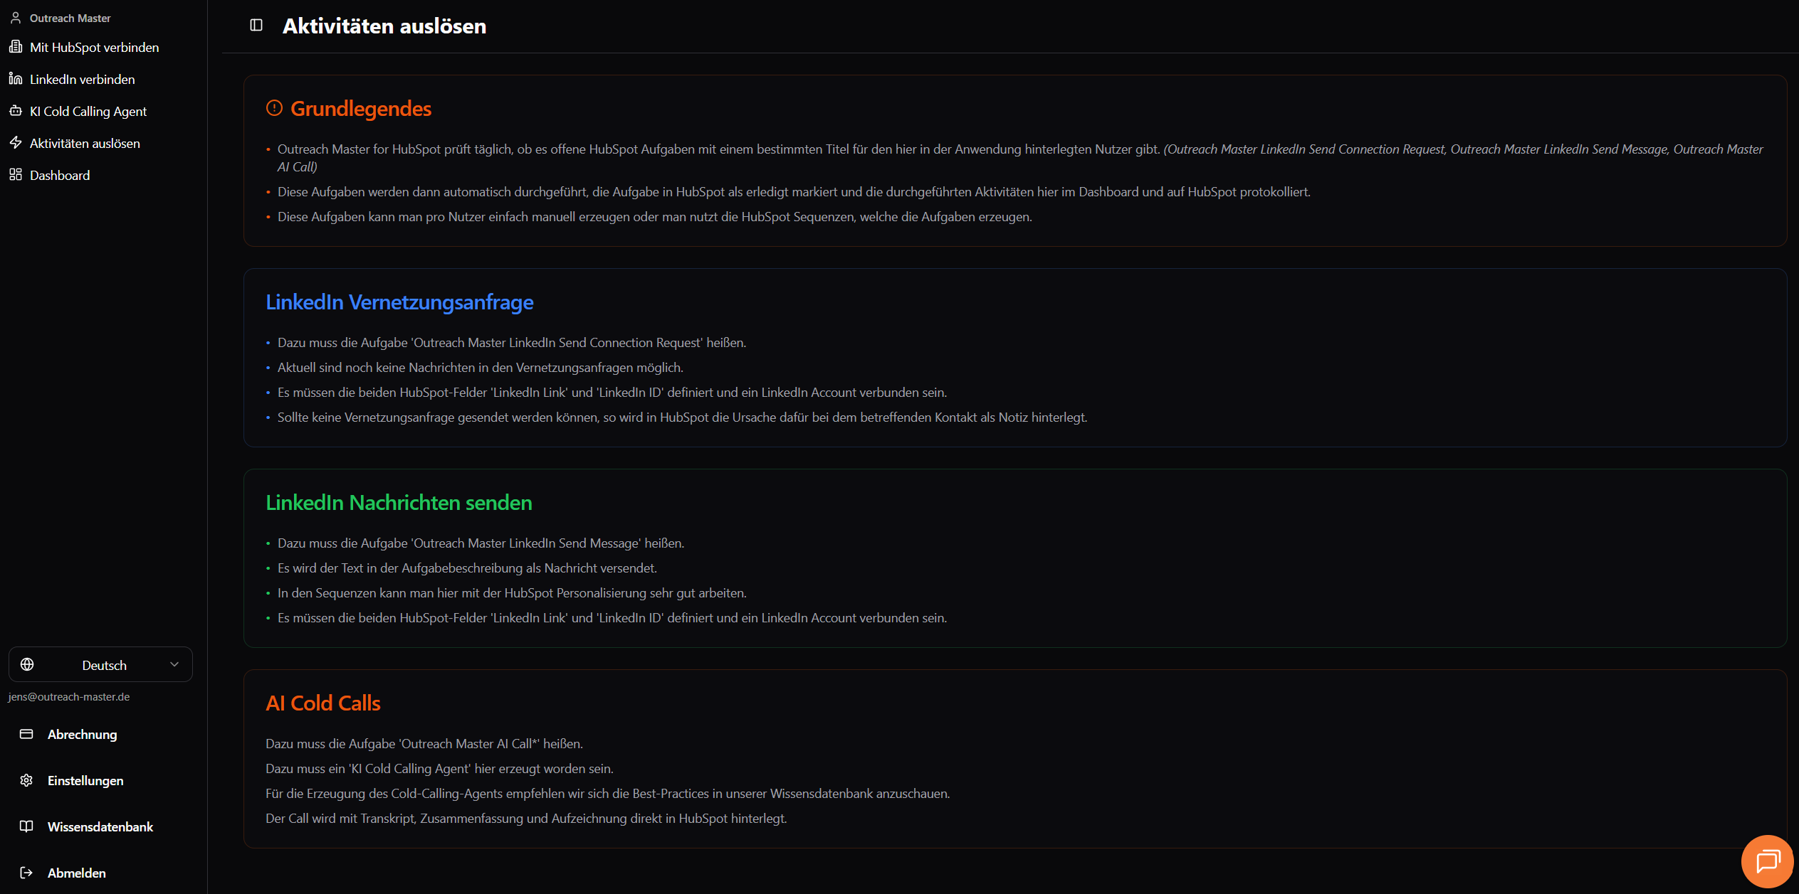The height and width of the screenshot is (894, 1799).
Task: Click the globe icon in language selector
Action: pos(27,664)
